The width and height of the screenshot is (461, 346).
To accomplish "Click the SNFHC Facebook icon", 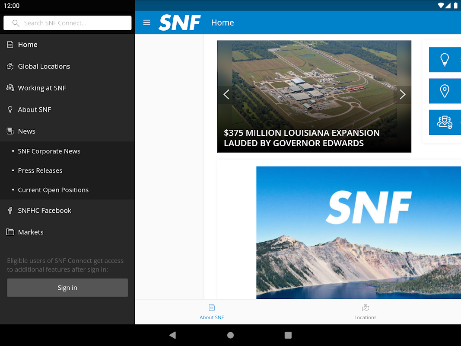I will click(10, 210).
